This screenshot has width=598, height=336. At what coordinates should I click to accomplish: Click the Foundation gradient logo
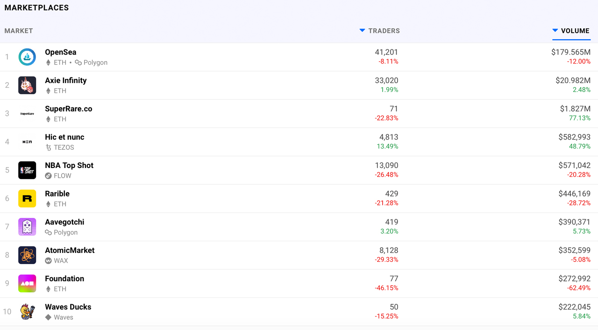click(27, 283)
